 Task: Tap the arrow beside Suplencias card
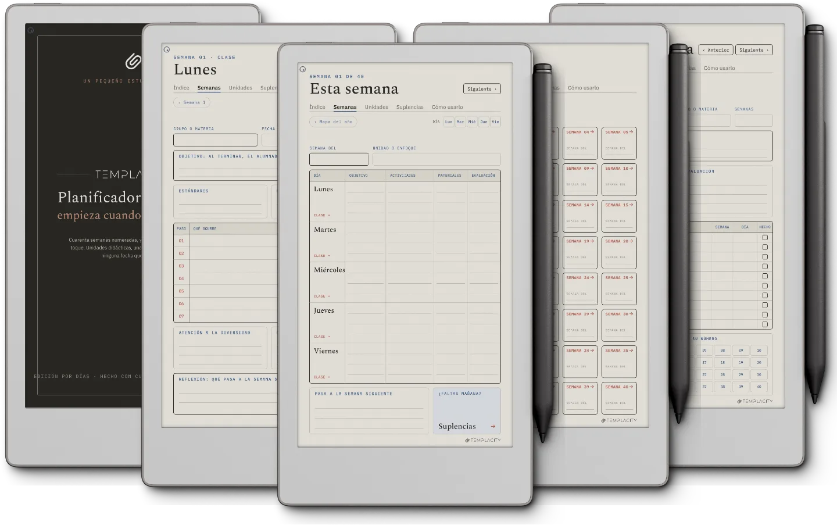[x=493, y=426]
